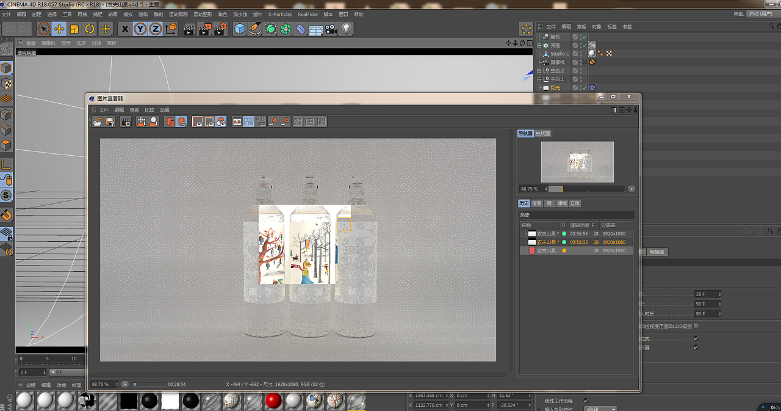This screenshot has height=411, width=781.
Task: Toggle the 线性工作流程 checkbox
Action: [586, 401]
